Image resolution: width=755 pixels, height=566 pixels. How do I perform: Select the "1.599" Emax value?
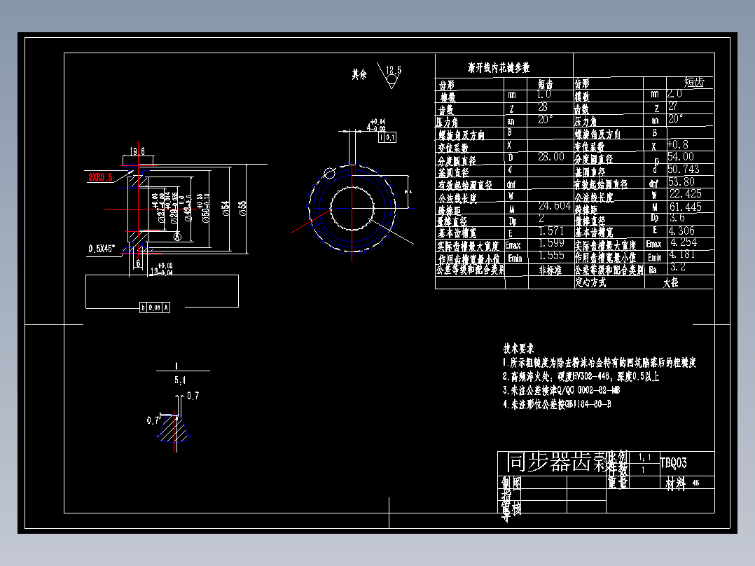[x=550, y=243]
